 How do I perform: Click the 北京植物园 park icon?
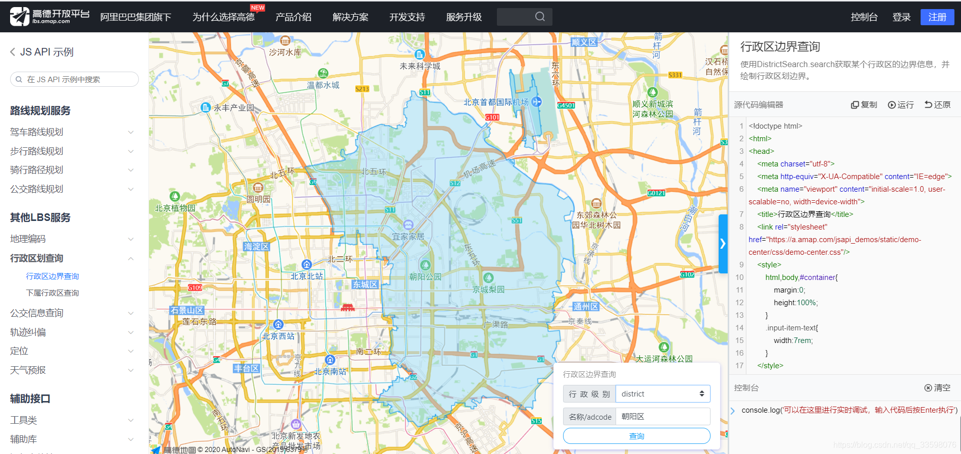[x=175, y=196]
